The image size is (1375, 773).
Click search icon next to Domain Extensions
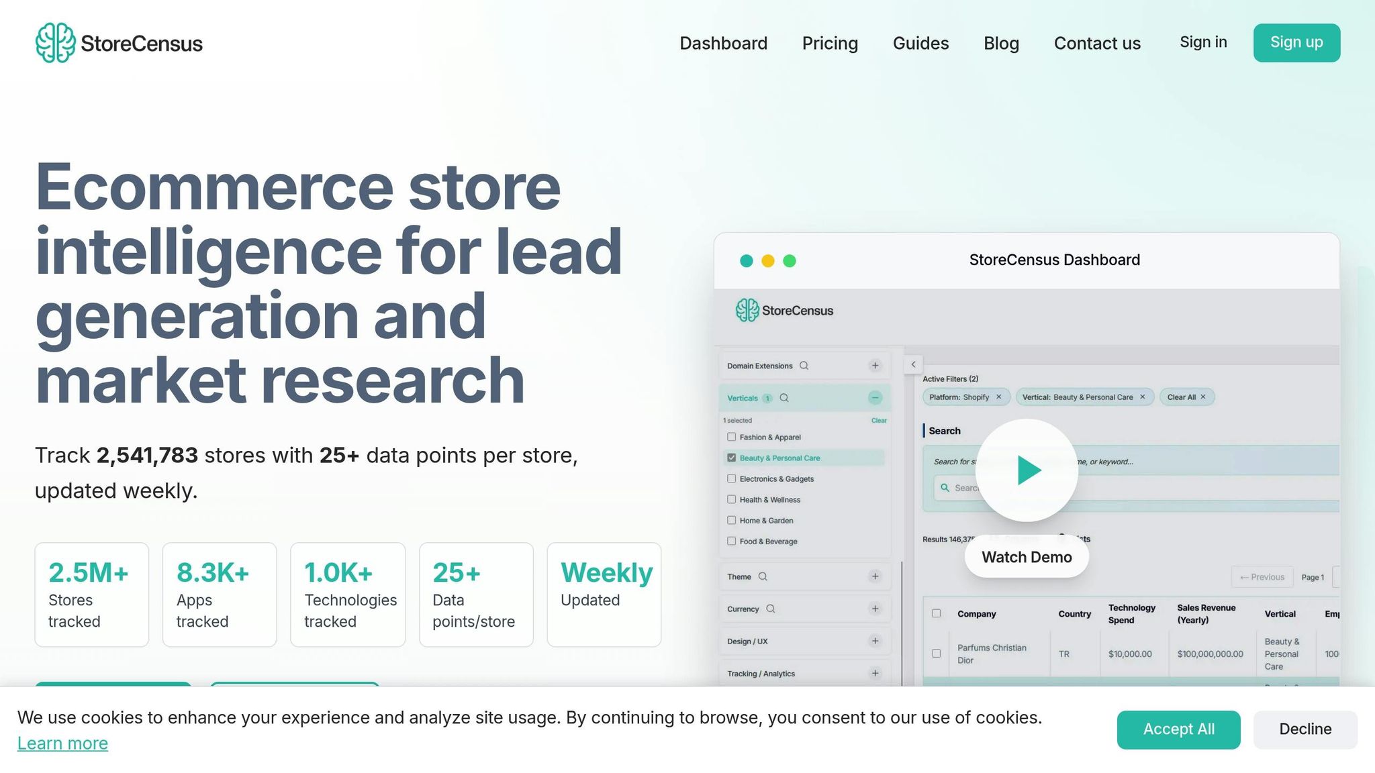[804, 366]
